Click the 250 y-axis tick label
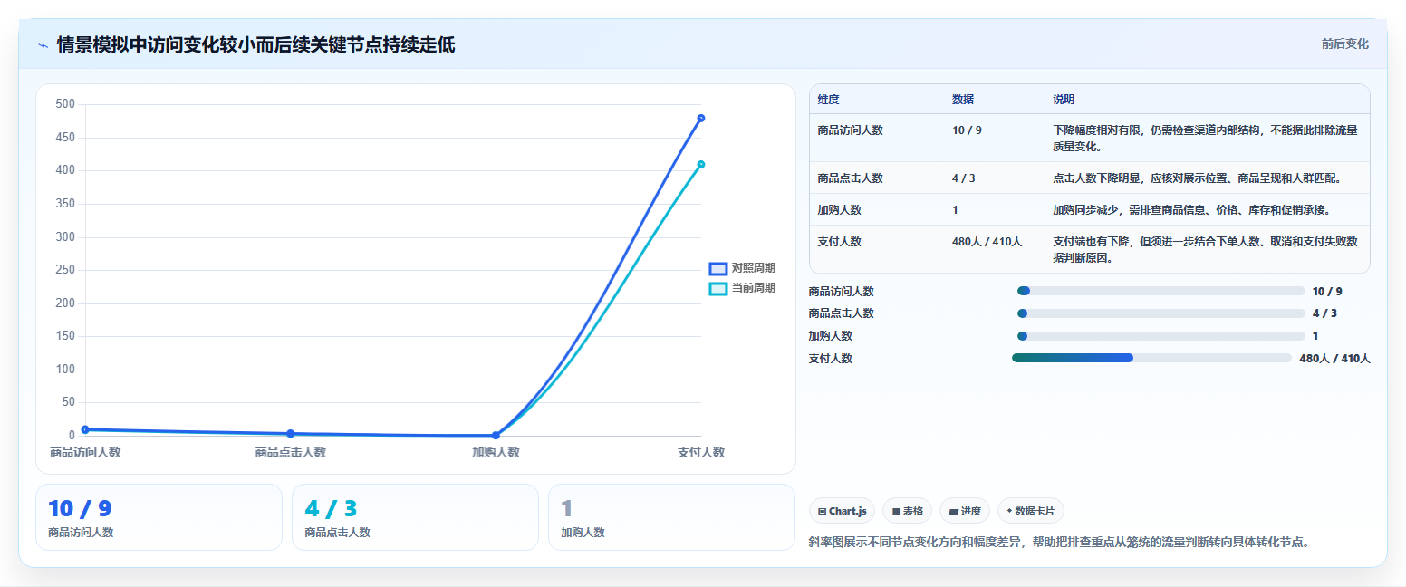The width and height of the screenshot is (1406, 587). pyautogui.click(x=65, y=270)
